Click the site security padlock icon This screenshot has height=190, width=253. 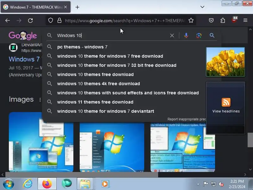59,21
